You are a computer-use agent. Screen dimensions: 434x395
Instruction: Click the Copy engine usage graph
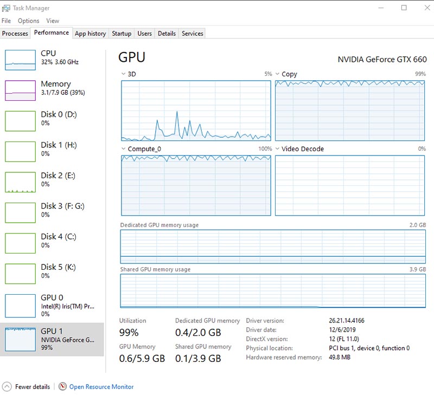click(x=350, y=111)
